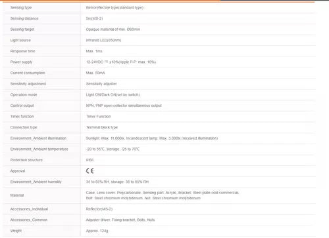Click the Retroreflective type value text
Screen dimensions: 329x238
coord(114,8)
